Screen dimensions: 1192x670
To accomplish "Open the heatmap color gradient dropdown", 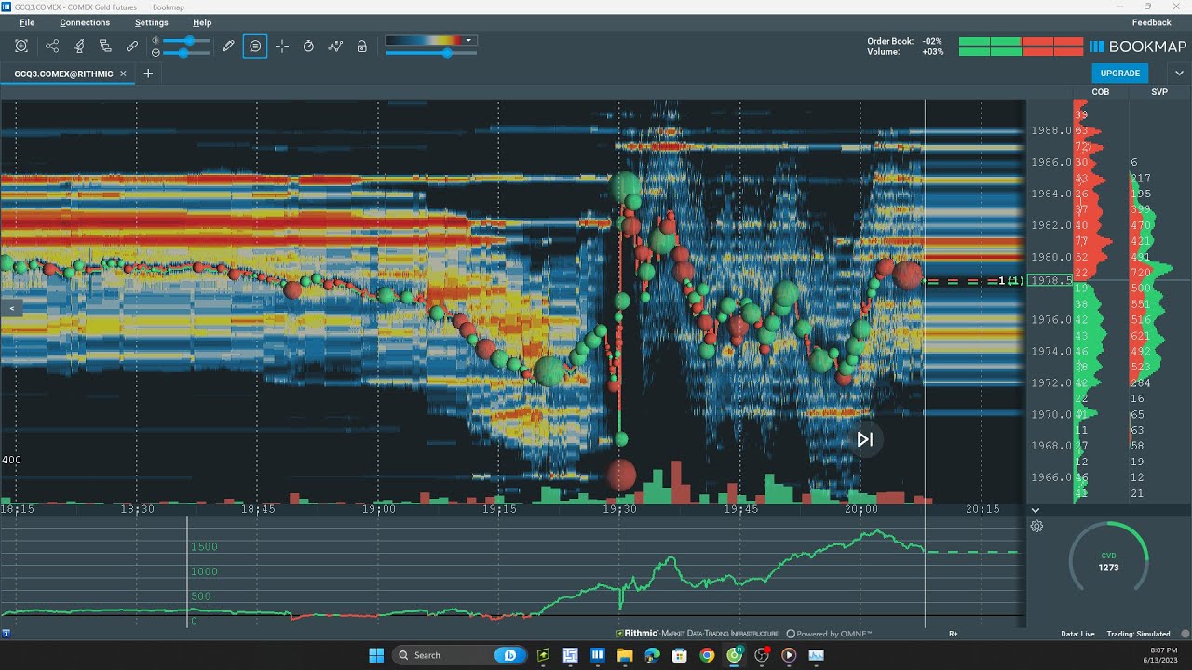I will (x=431, y=40).
